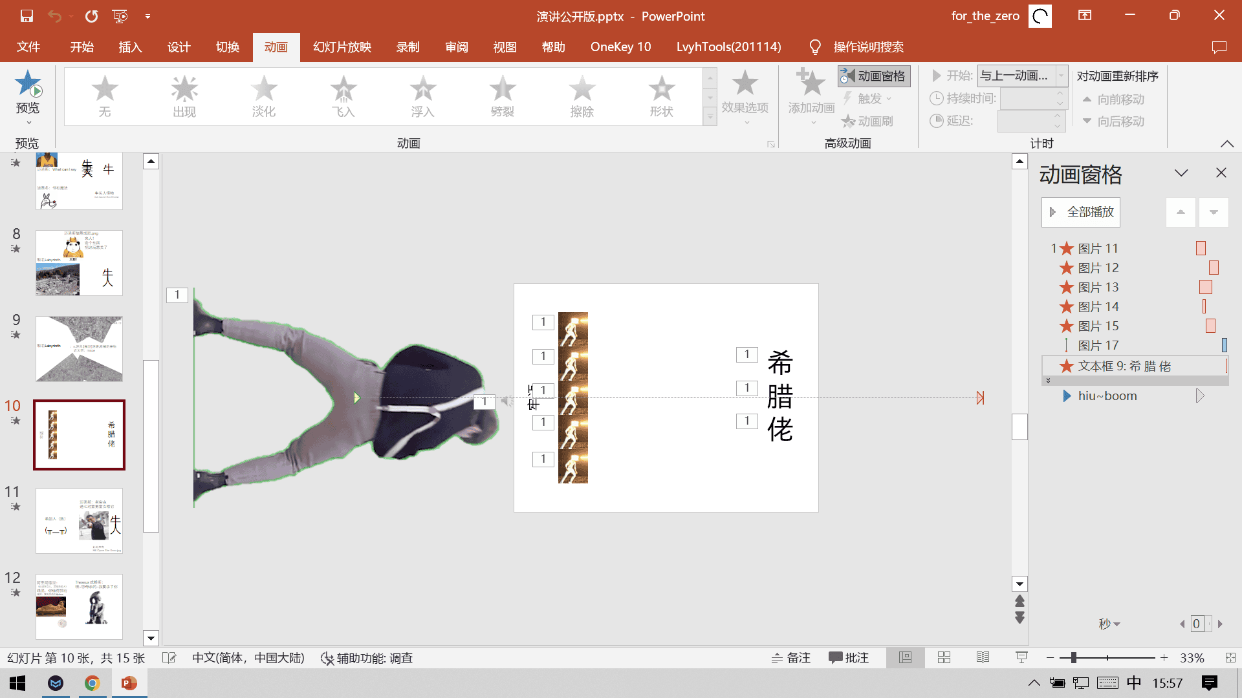Open the Start (开始) timing dropdown
1242x698 pixels.
(1061, 76)
